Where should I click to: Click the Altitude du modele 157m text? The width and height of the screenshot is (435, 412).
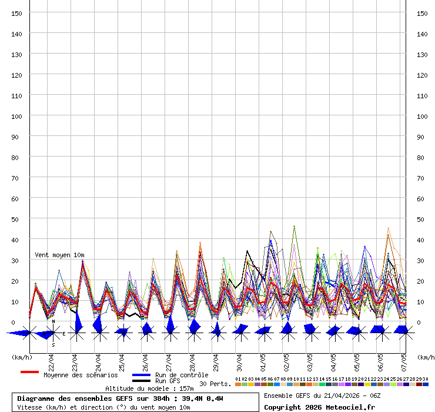pos(149,388)
